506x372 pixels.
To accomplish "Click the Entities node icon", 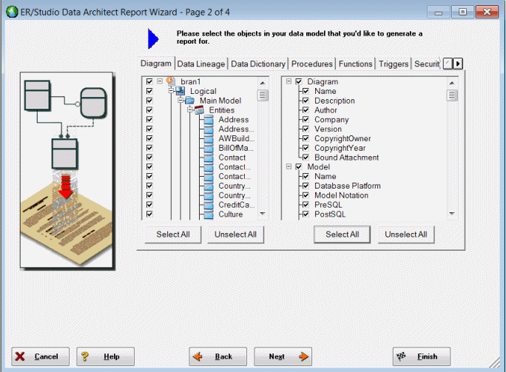I will pos(199,110).
